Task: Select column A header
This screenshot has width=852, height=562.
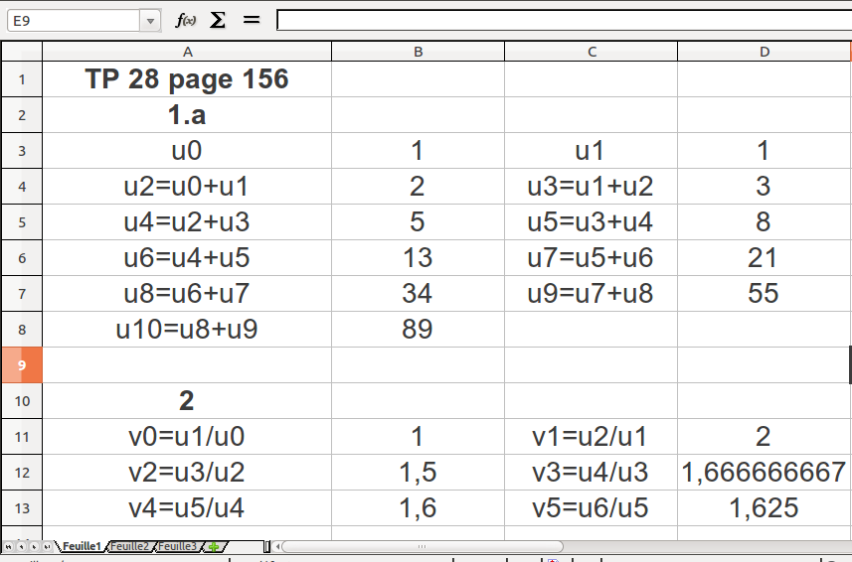Action: point(187,52)
